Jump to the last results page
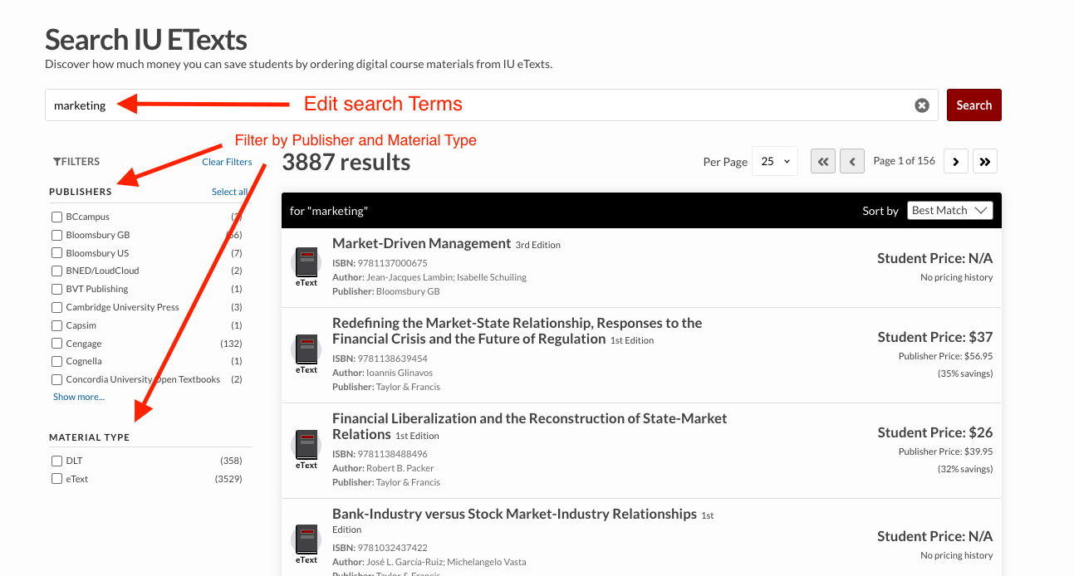 click(x=985, y=161)
